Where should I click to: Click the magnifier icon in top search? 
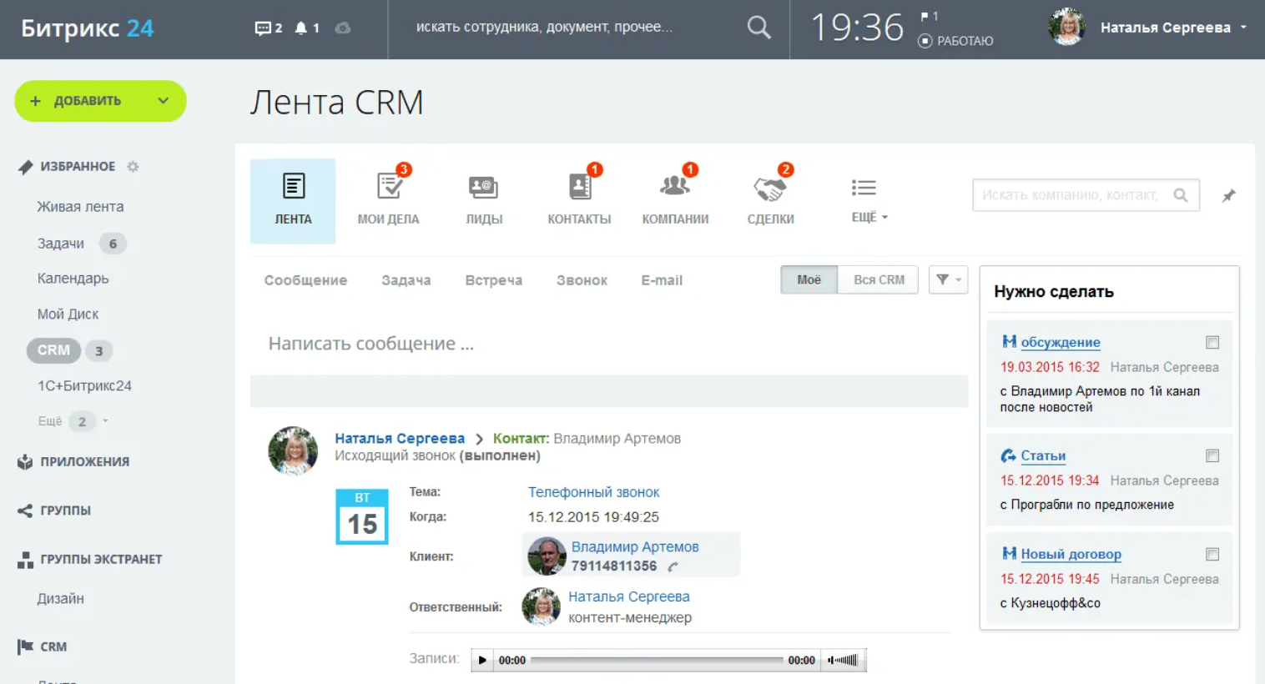tap(758, 28)
